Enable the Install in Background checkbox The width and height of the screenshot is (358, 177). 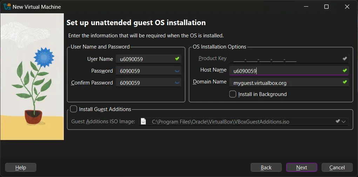click(x=232, y=94)
